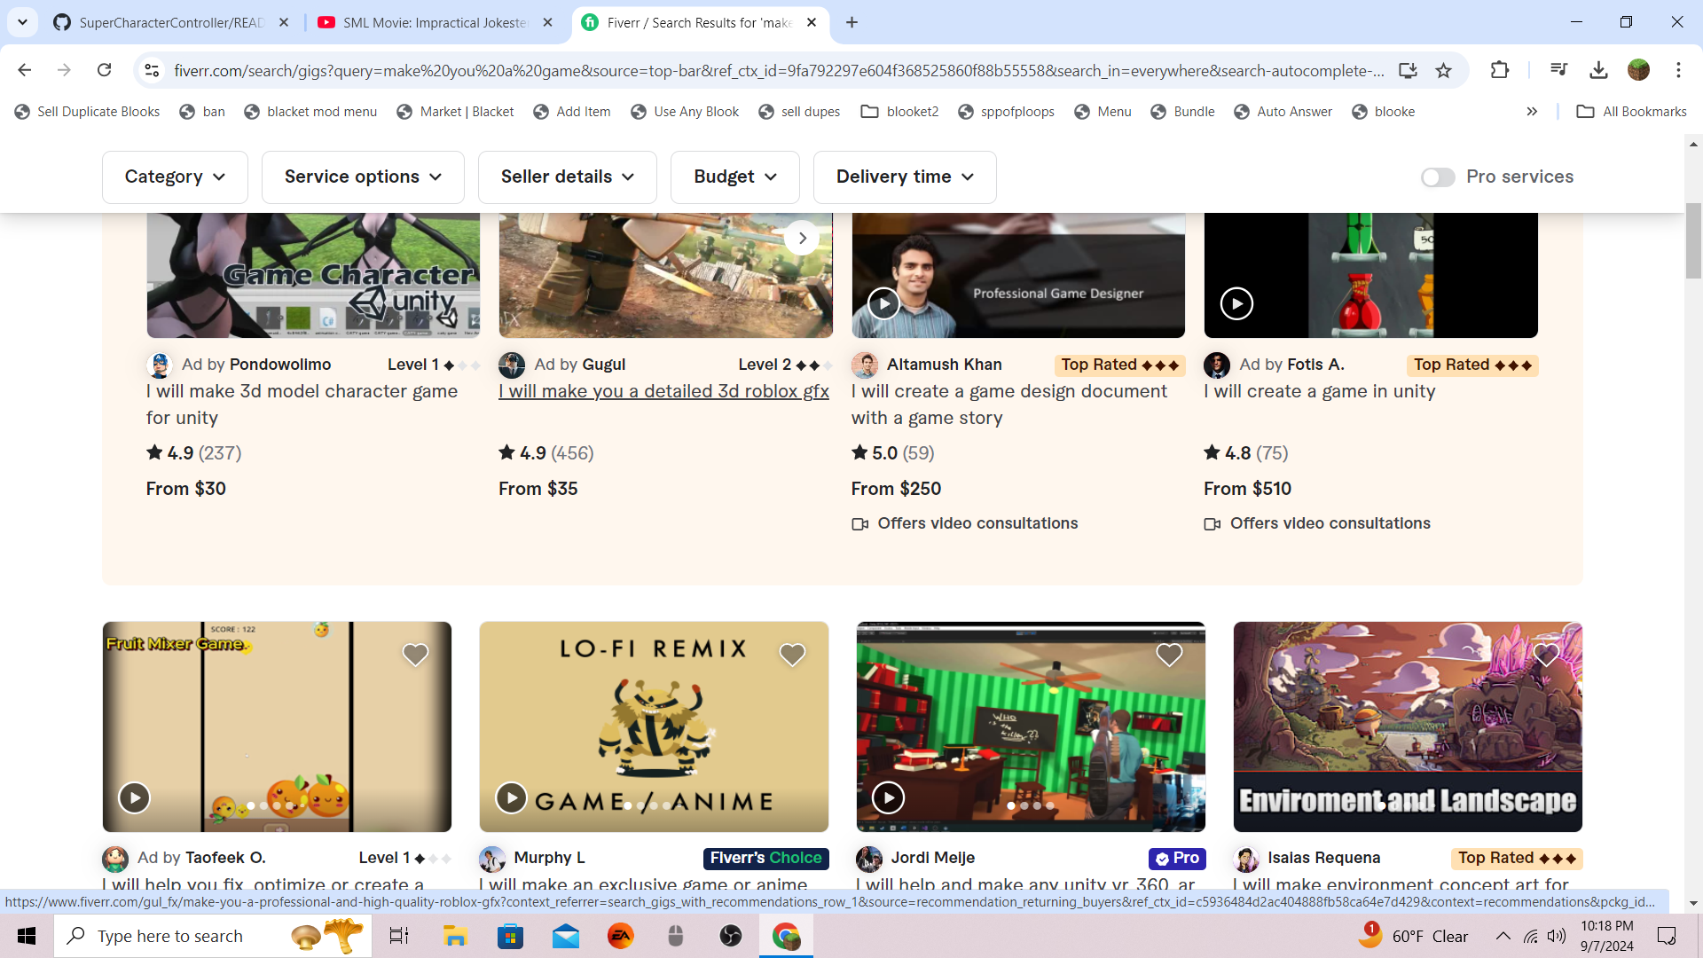The height and width of the screenshot is (958, 1703).
Task: Click the Windows taskbar search box
Action: tap(170, 936)
